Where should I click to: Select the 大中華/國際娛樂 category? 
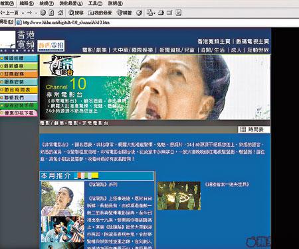click(x=133, y=50)
